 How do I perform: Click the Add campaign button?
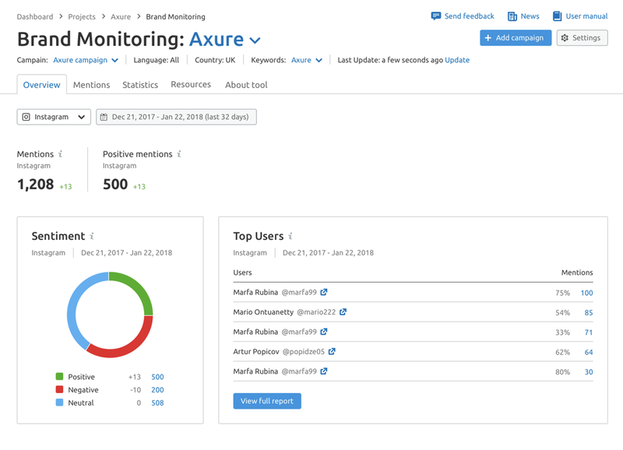pos(516,37)
